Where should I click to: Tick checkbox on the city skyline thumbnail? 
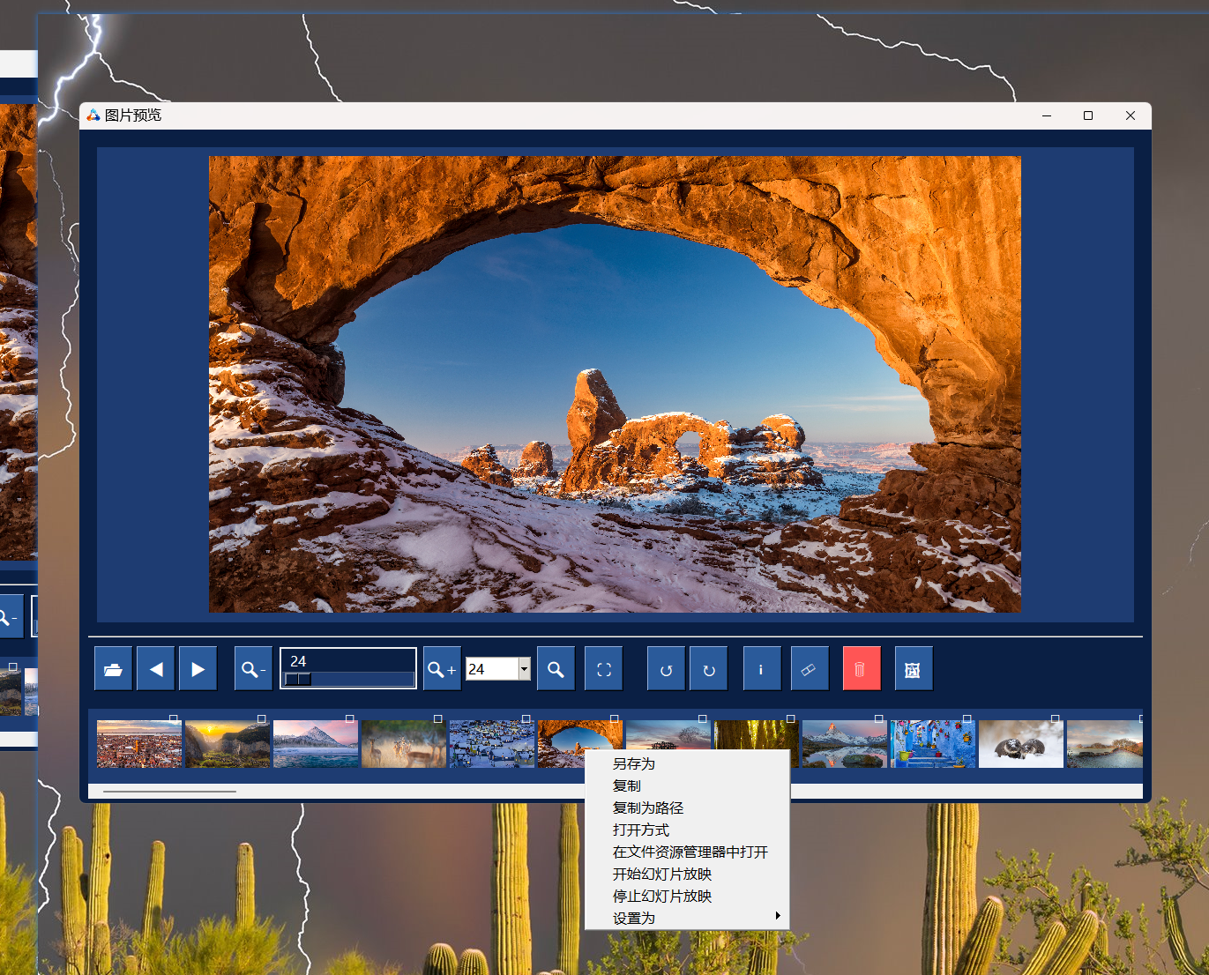point(174,719)
